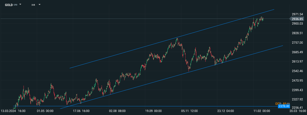Click the 17.06 16:00 date label
The height and width of the screenshot is (115, 307).
coord(81,111)
